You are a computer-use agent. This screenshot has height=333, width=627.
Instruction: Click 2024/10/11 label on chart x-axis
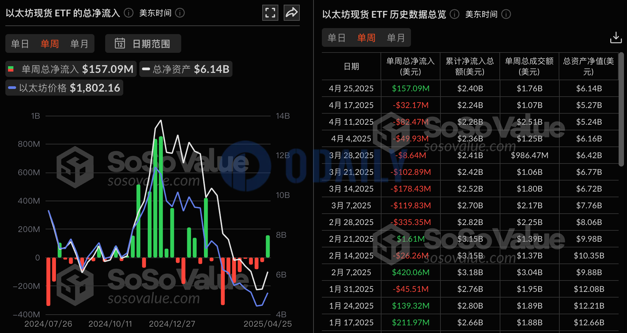[110, 324]
